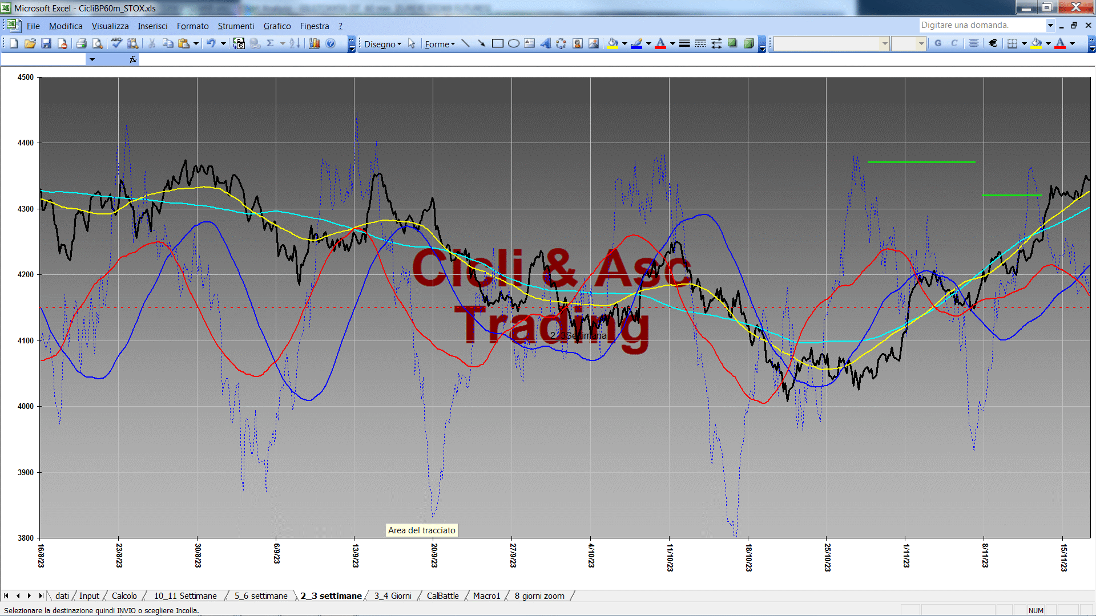Apply Drawing toolbar yellow Fill Color
1096x616 pixels.
click(x=613, y=43)
